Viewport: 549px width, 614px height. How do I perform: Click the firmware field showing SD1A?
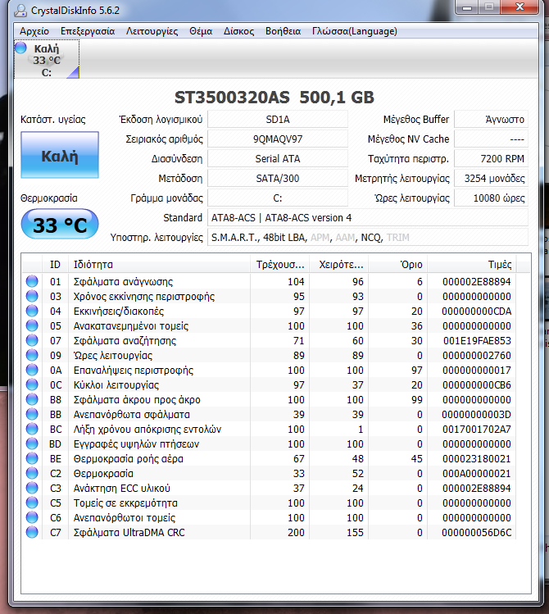[278, 120]
